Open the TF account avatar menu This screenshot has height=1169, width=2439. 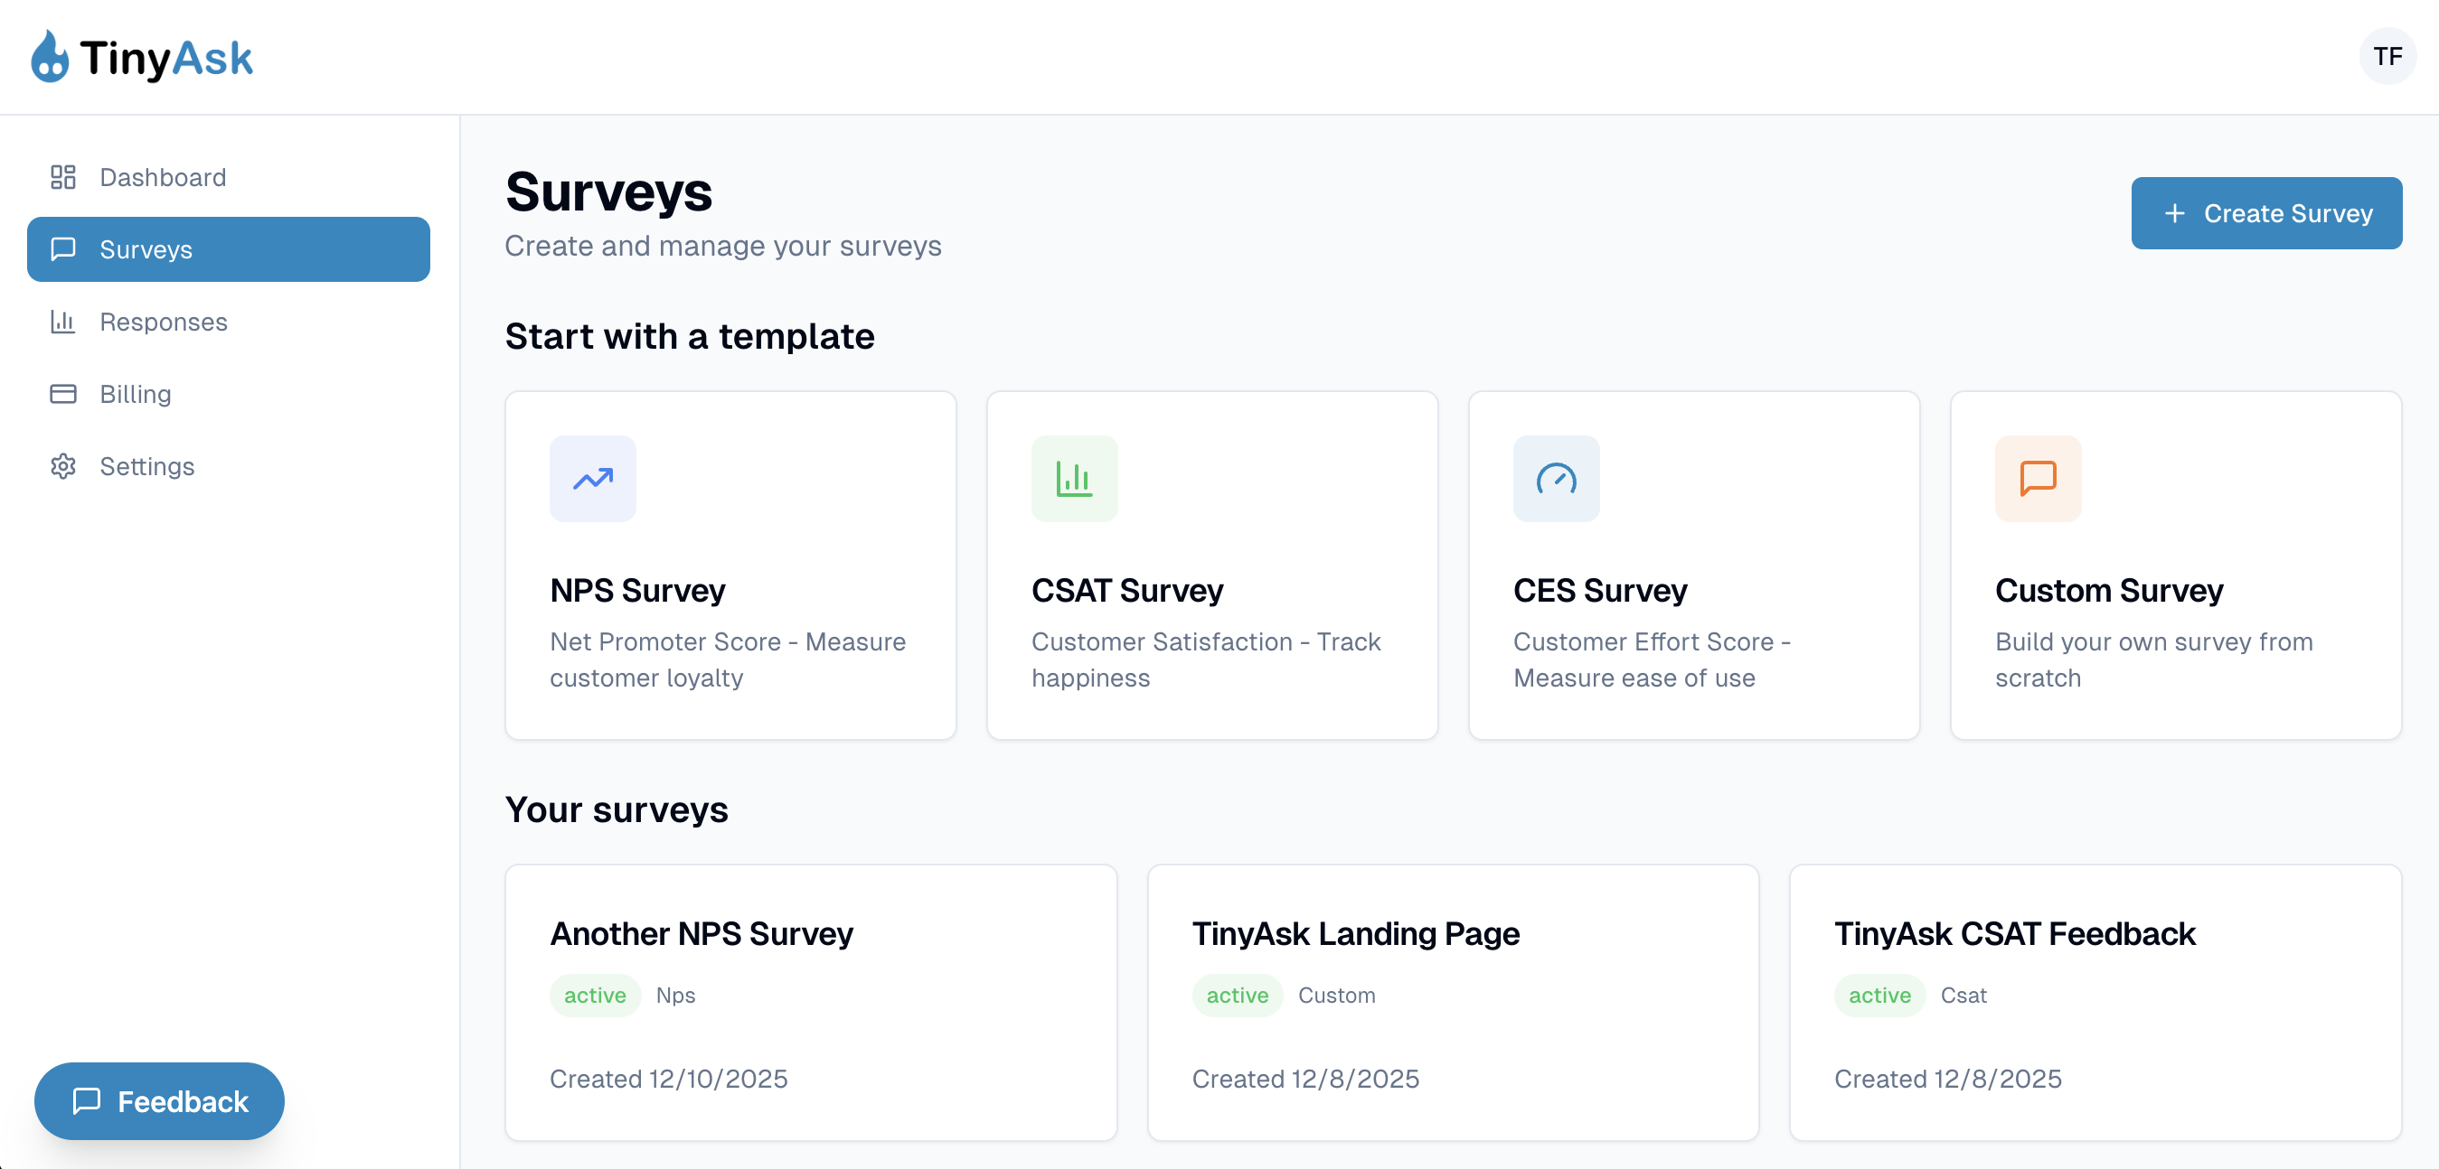tap(2388, 56)
